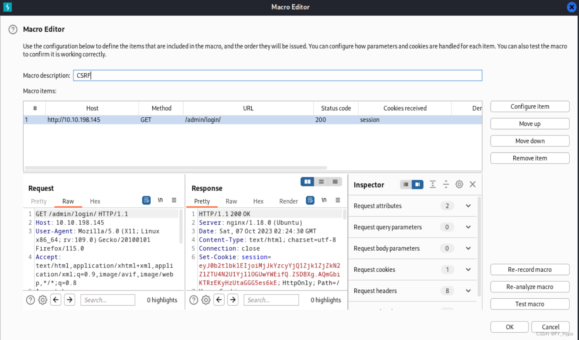The image size is (579, 340).
Task: Open Request search help icon
Action: click(x=31, y=300)
